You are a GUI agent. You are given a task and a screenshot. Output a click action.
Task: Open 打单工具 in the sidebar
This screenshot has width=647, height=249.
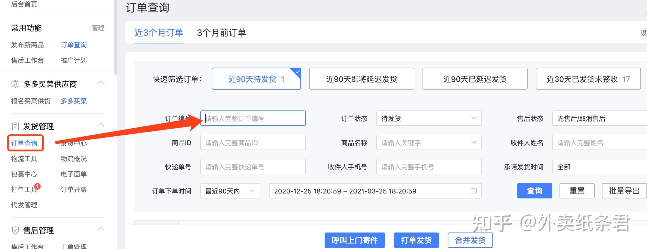click(24, 189)
